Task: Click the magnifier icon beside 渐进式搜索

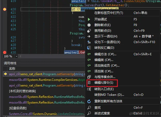Action: 89,113
